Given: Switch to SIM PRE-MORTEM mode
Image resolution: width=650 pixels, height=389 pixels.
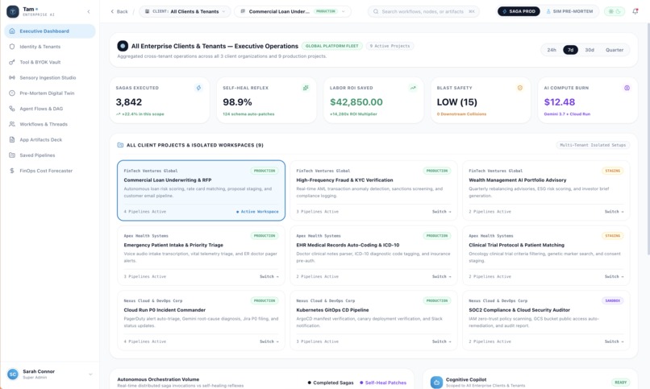Looking at the screenshot, I should point(569,11).
